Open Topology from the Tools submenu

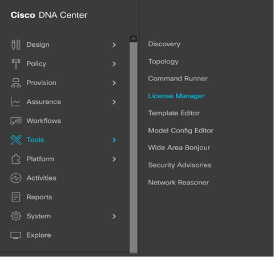point(163,62)
